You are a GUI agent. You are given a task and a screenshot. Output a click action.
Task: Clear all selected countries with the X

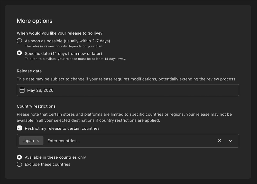(x=219, y=141)
